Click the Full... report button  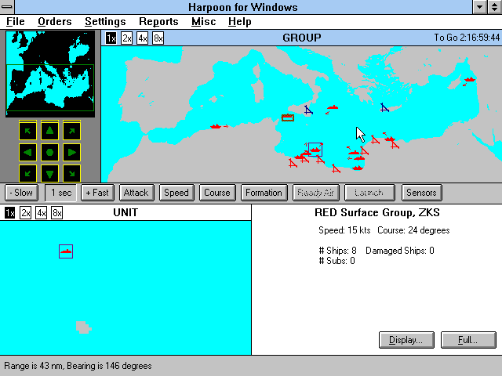click(x=468, y=340)
